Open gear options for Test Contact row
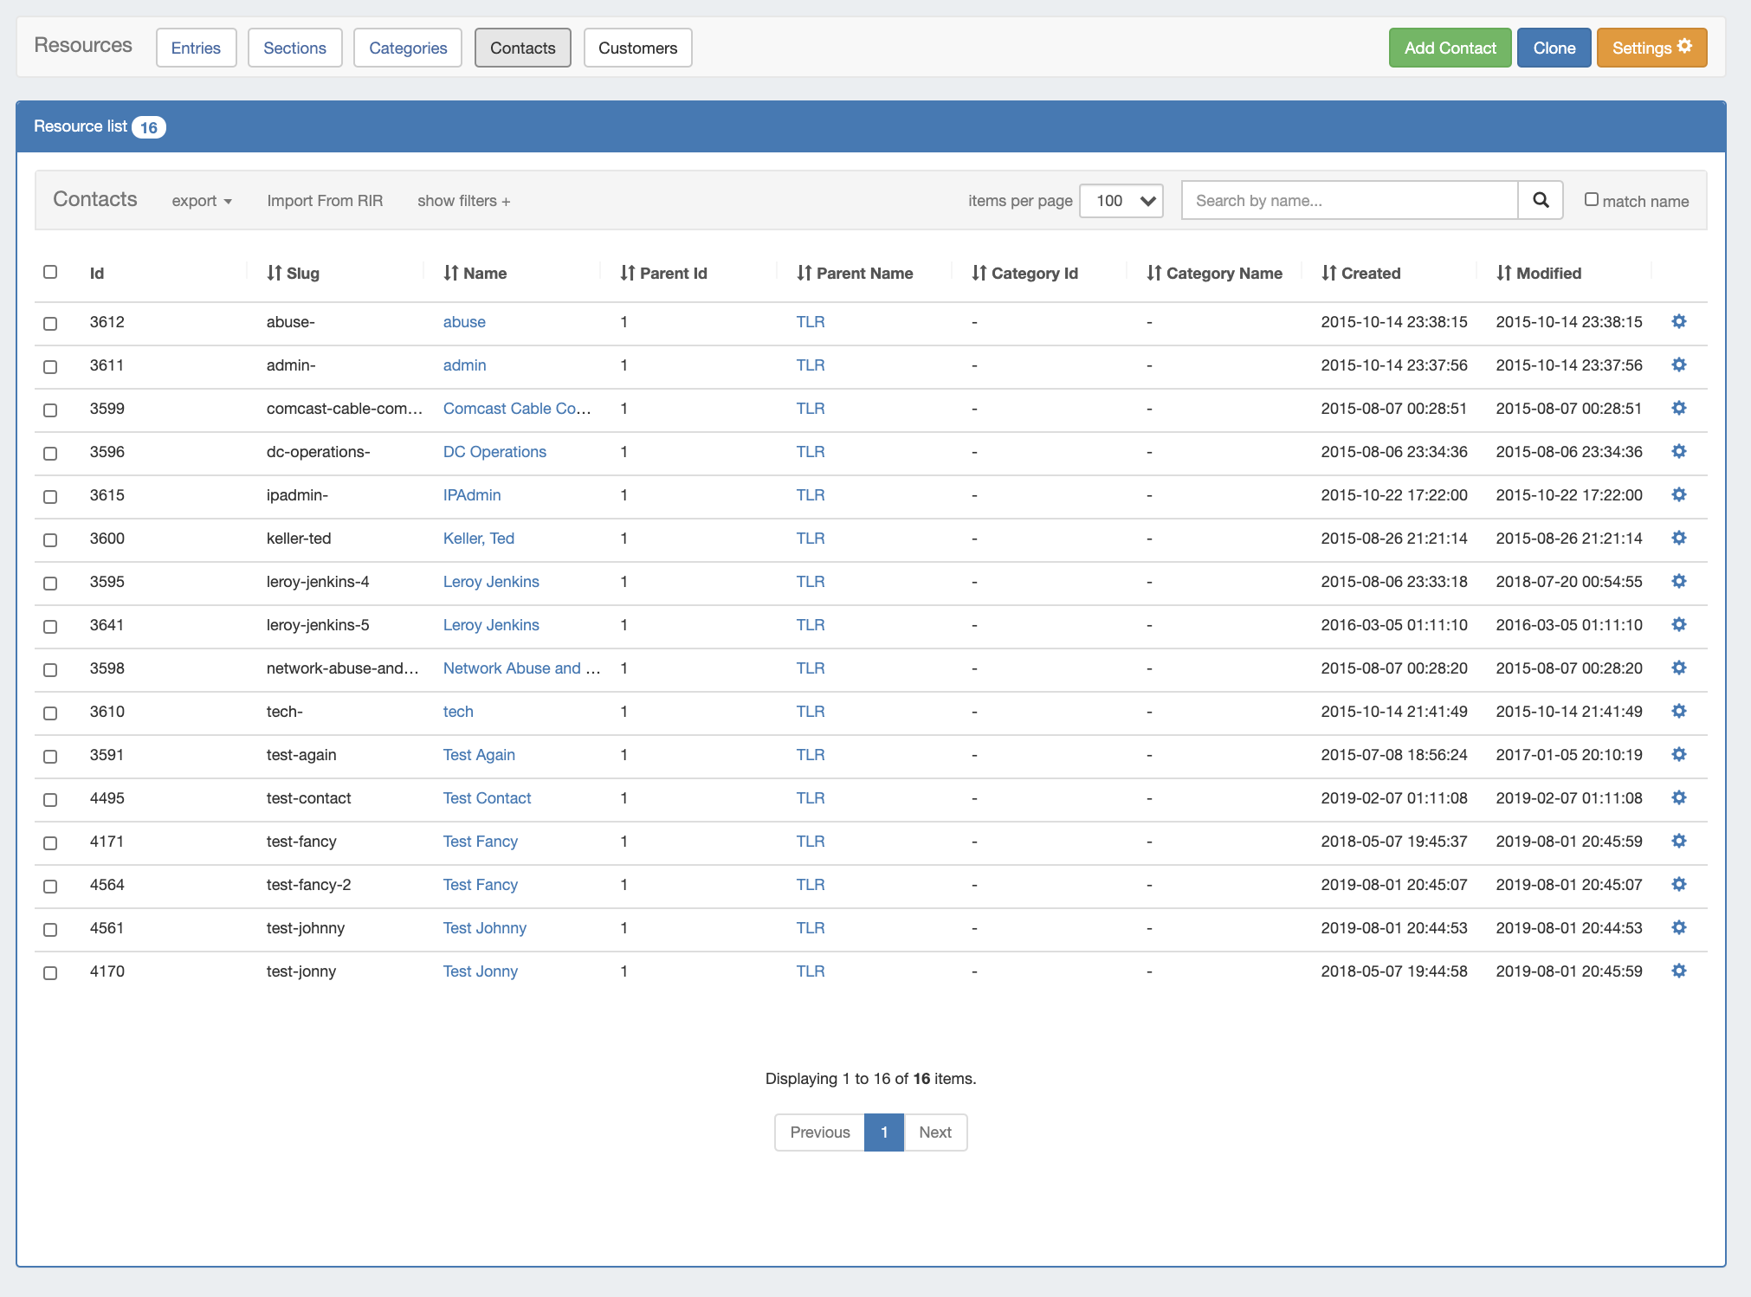 click(x=1678, y=798)
